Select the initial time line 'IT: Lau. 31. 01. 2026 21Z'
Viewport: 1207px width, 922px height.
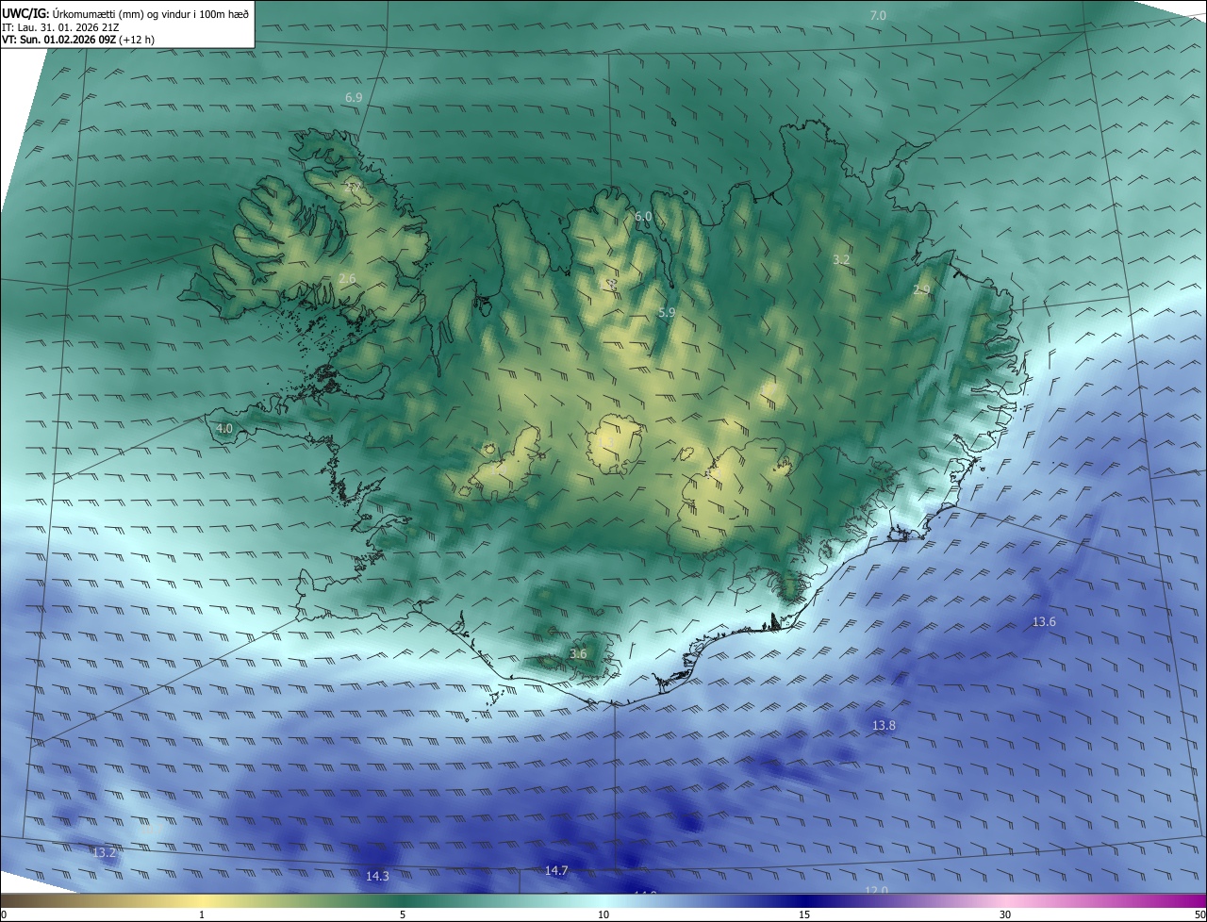60,27
